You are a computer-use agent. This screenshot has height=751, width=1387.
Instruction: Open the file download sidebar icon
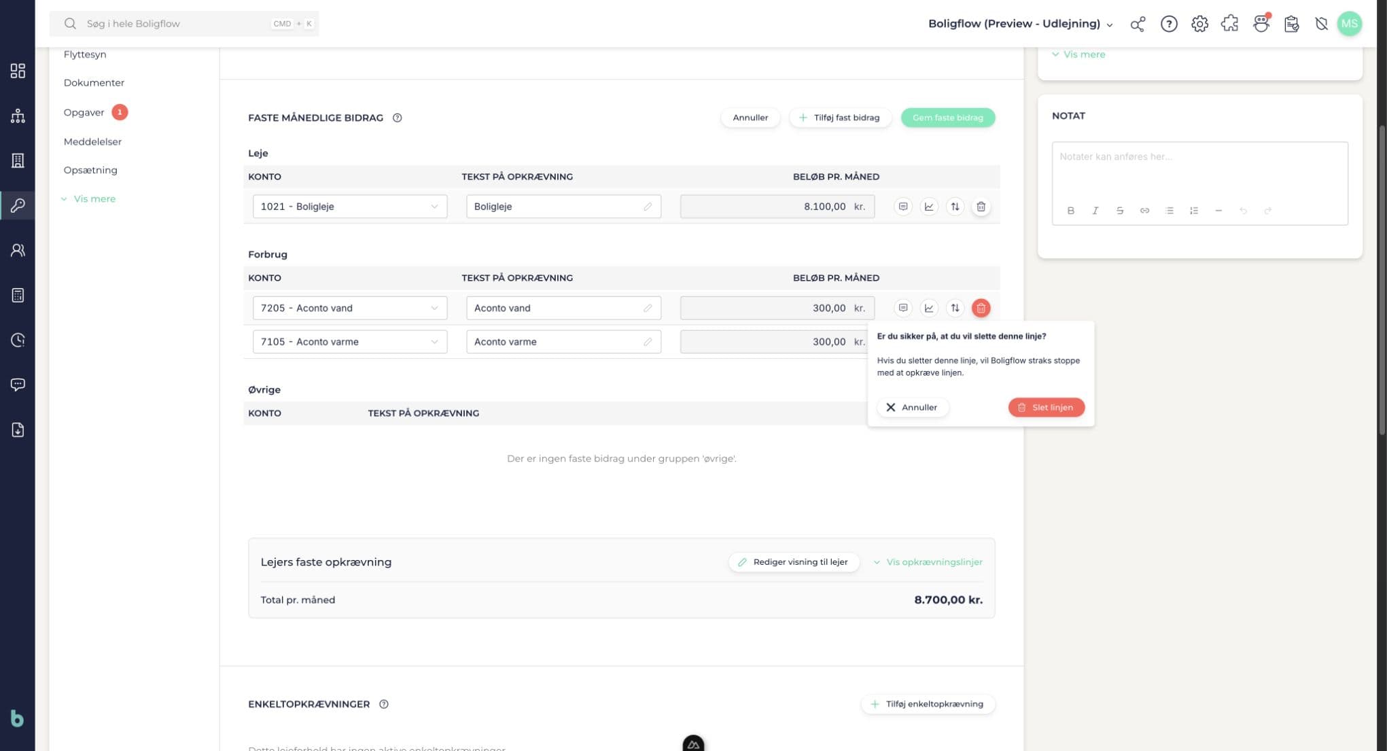click(18, 430)
